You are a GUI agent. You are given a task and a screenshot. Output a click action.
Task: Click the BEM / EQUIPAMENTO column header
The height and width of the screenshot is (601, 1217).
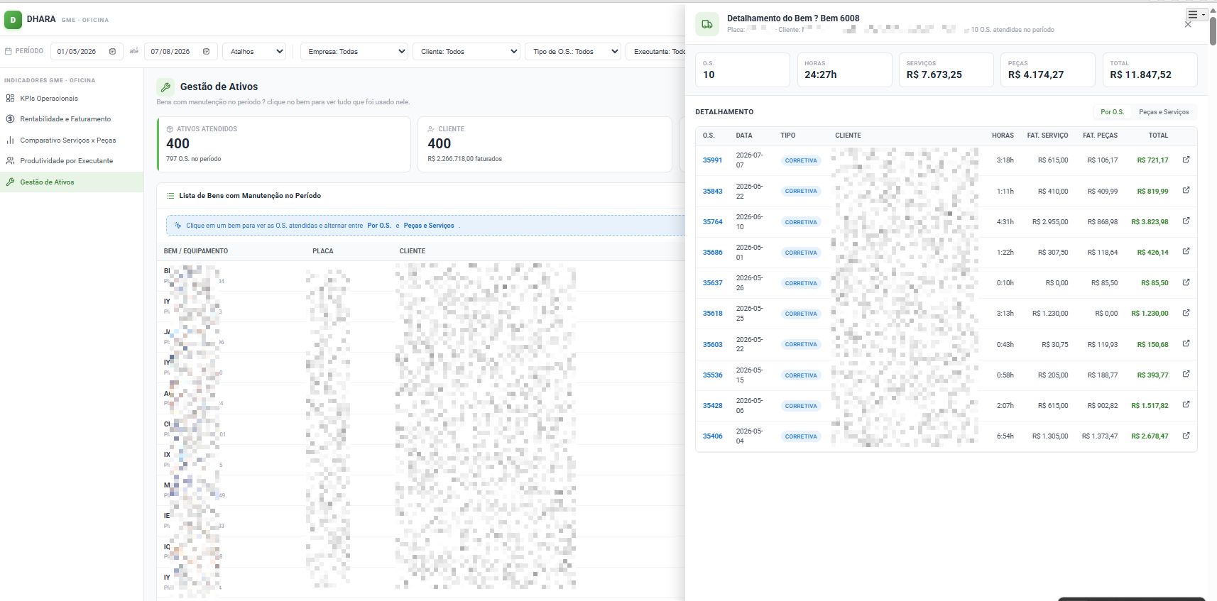pos(196,251)
